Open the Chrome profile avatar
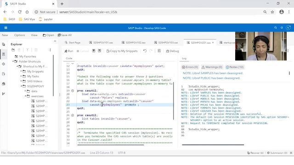 pos(282,12)
